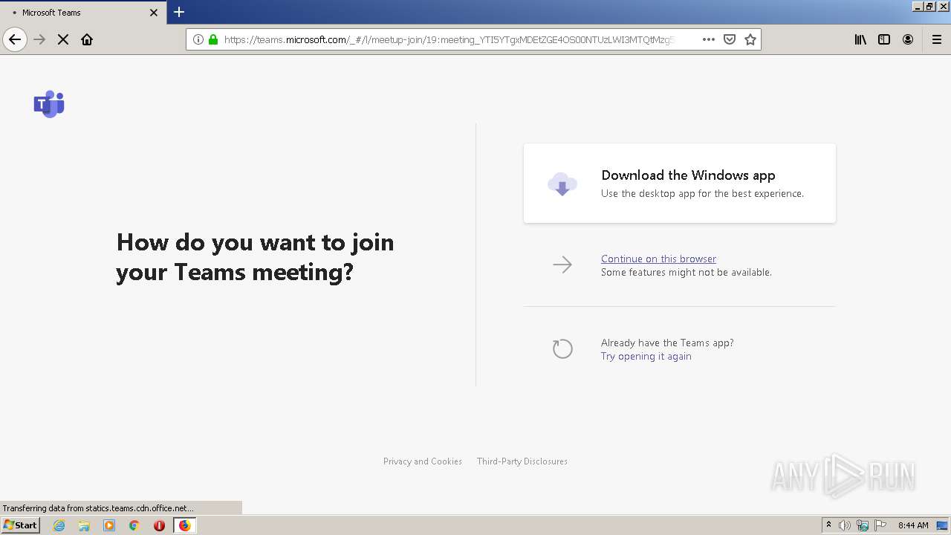The height and width of the screenshot is (535, 951).
Task: Switch to Firefox taskbar button
Action: click(184, 525)
